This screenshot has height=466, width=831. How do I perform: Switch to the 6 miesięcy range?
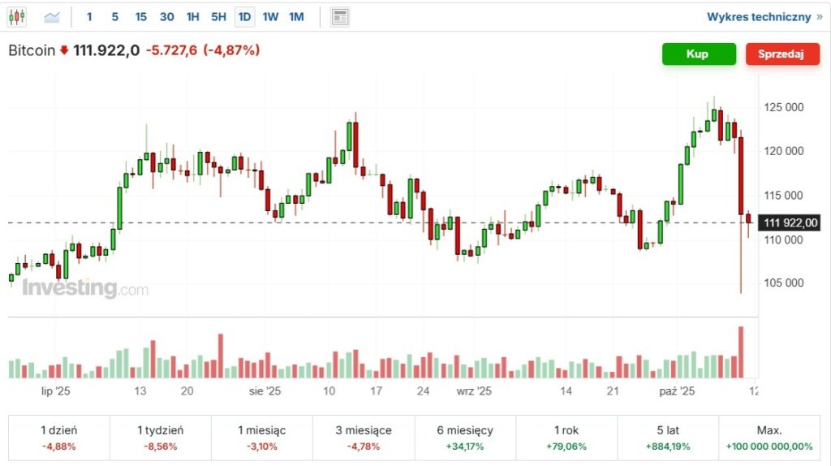[465, 438]
